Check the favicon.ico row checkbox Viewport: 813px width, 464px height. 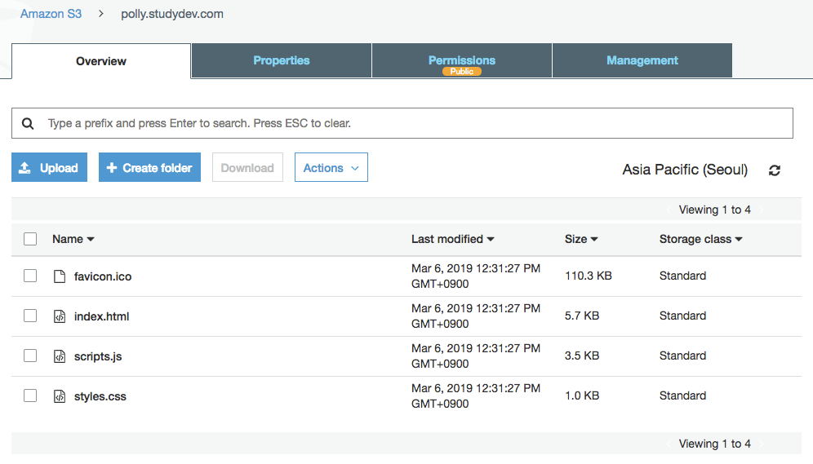30,276
